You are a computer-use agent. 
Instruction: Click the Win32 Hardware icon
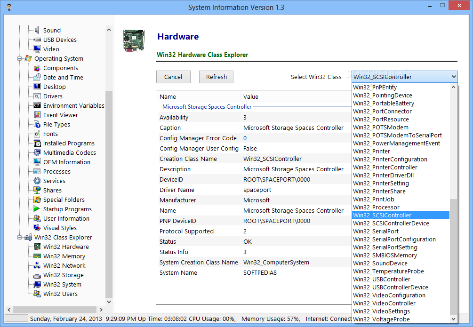tap(37, 247)
